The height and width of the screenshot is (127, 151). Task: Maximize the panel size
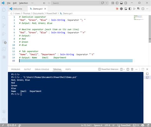pos(143,69)
